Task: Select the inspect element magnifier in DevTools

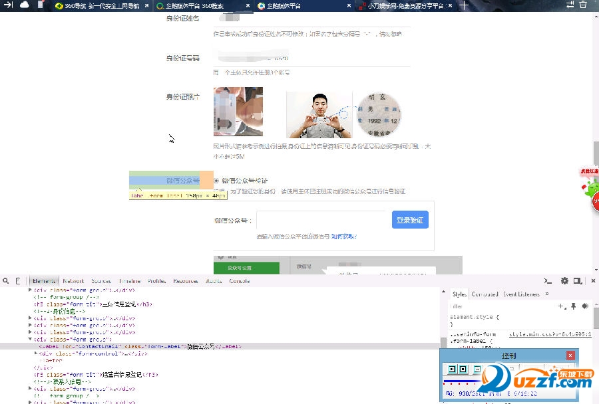Action: pyautogui.click(x=5, y=280)
